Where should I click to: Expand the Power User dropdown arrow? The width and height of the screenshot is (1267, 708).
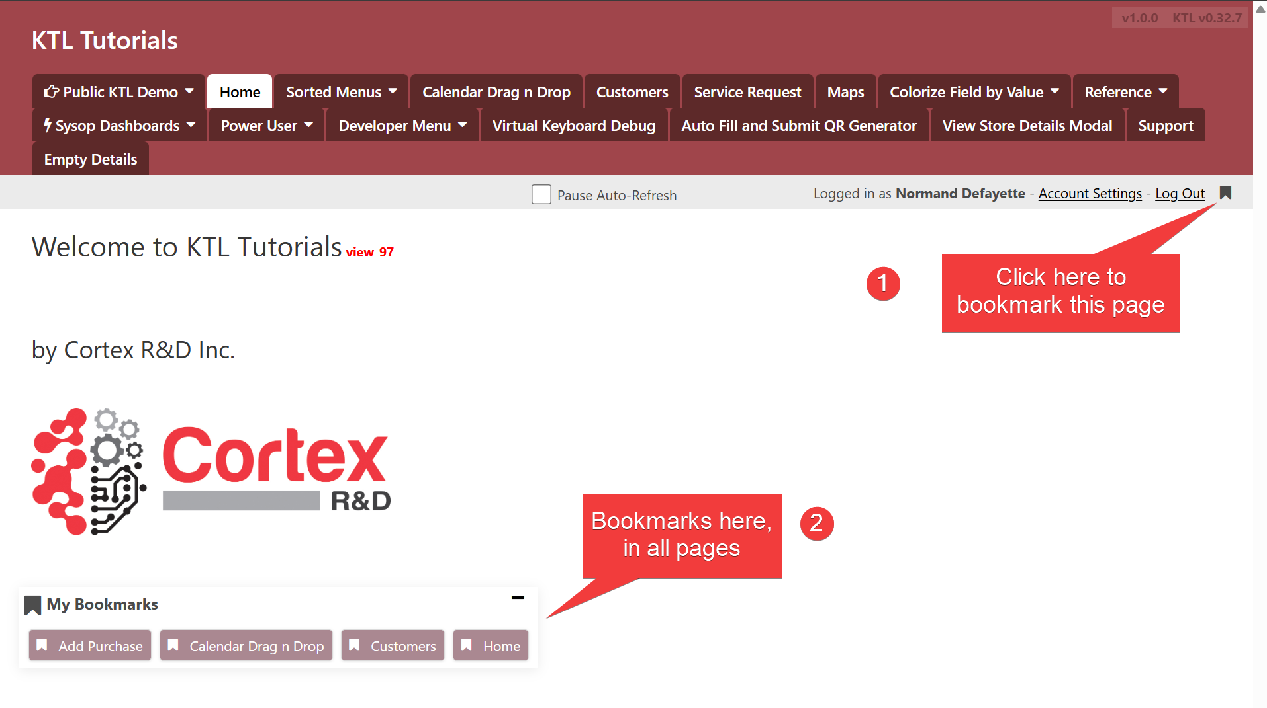308,125
